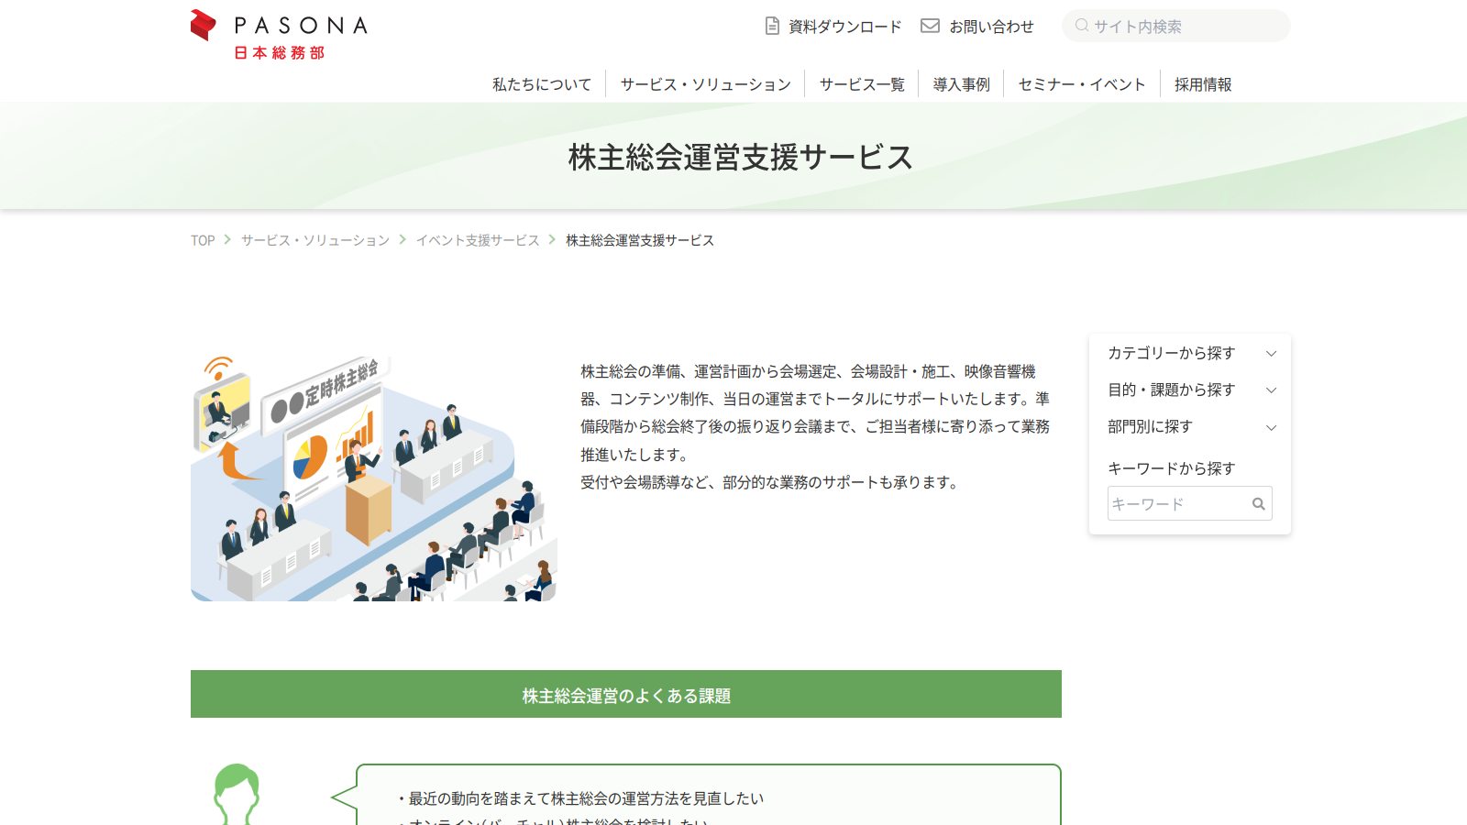Click the envelope icon beside お問い合わせ
The width and height of the screenshot is (1467, 825).
click(x=930, y=26)
